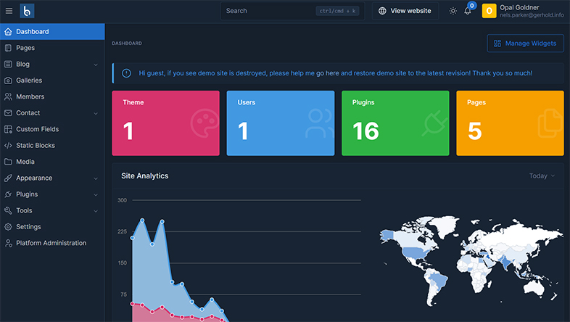This screenshot has width=570, height=322.
Task: Click the Pages sidebar icon
Action: (x=8, y=48)
